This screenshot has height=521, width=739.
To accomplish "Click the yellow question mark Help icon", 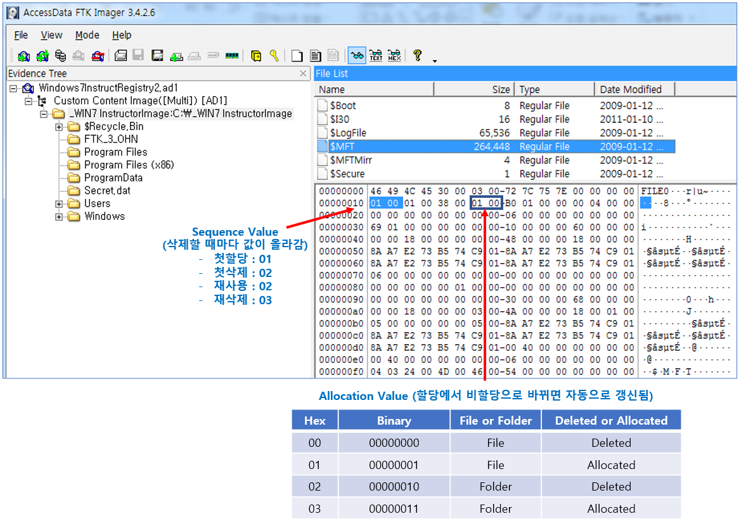I will [417, 55].
